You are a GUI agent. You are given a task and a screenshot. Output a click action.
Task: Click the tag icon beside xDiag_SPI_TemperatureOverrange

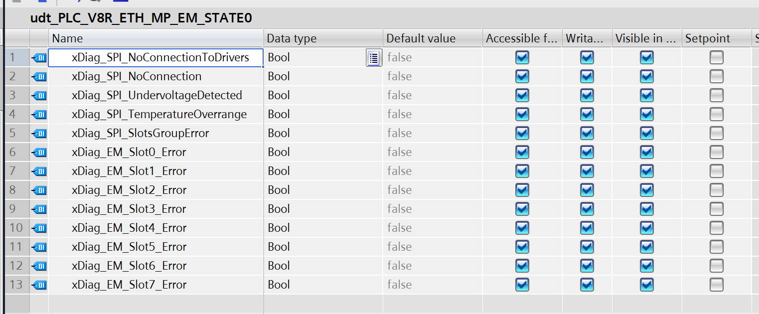point(39,115)
